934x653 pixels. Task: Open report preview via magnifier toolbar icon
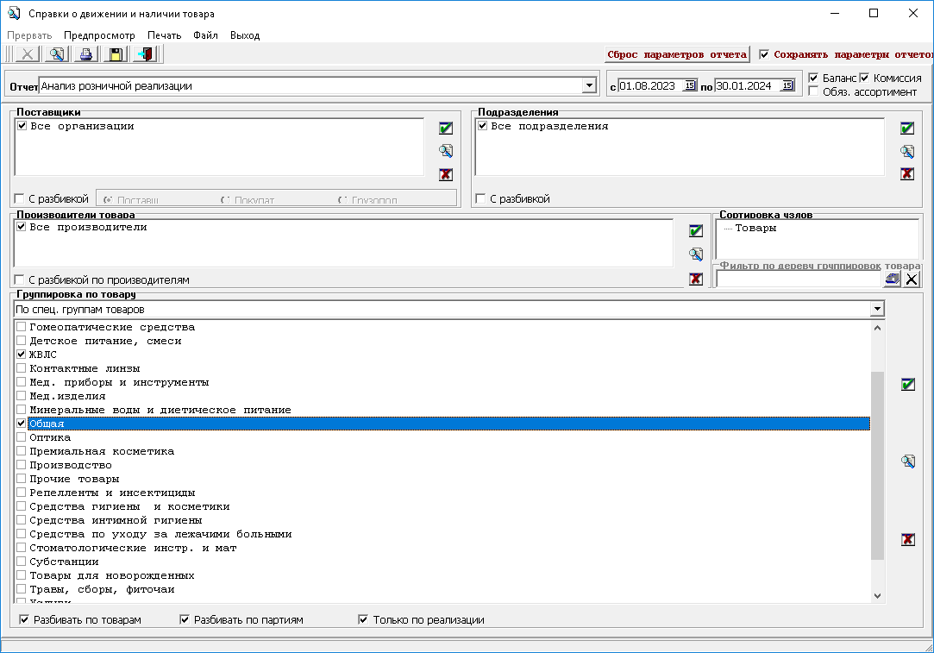click(57, 54)
